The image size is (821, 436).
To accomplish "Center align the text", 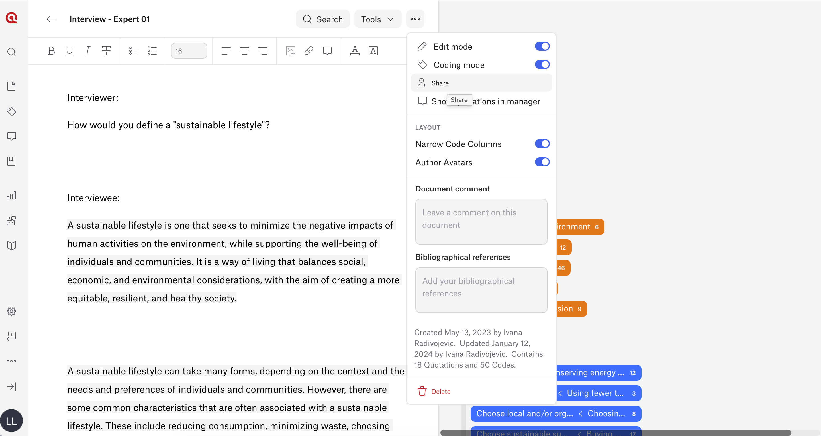I will (244, 51).
